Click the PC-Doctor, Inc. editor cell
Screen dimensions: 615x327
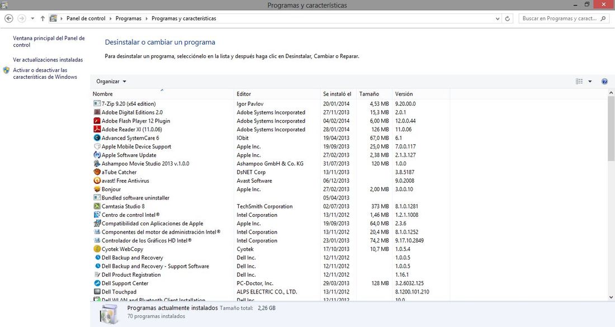pos(255,283)
